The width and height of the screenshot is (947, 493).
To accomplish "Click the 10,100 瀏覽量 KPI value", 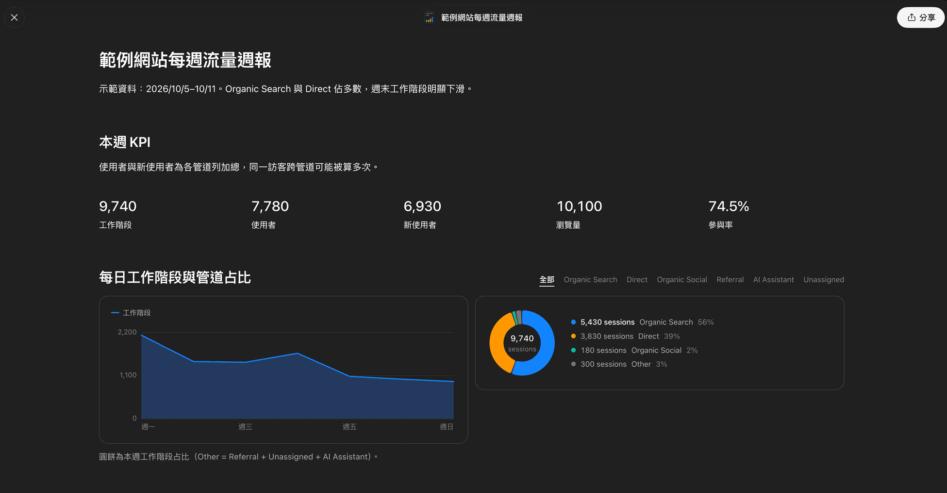I will coord(579,206).
